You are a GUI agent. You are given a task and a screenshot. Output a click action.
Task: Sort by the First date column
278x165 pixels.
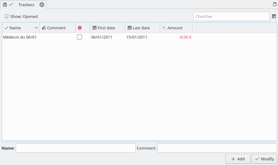[x=108, y=28]
